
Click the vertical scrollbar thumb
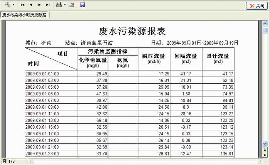[x=265, y=30]
